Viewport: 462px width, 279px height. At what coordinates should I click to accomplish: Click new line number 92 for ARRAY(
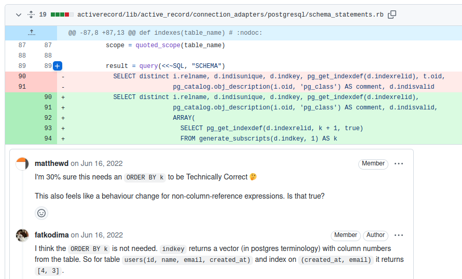tap(48, 118)
